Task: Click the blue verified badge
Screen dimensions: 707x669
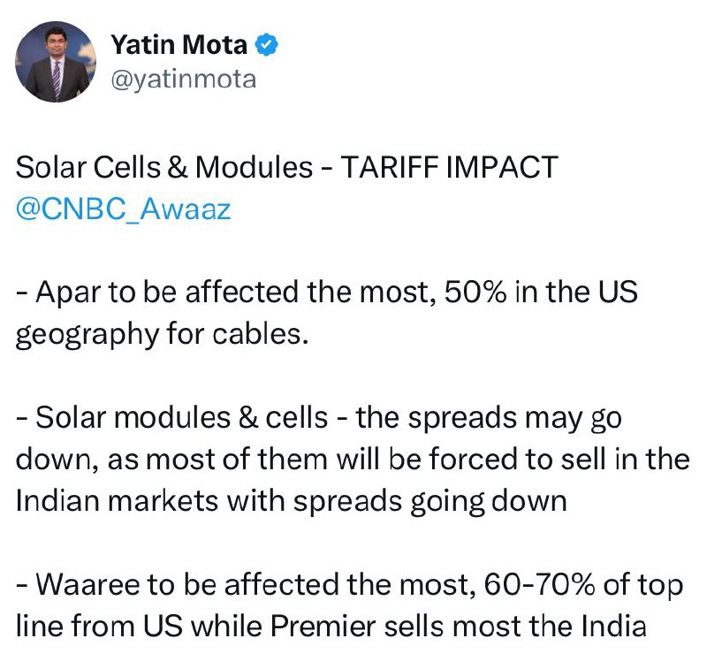Action: coord(267,45)
